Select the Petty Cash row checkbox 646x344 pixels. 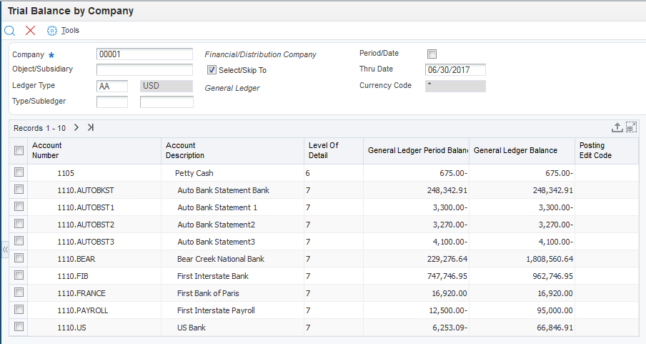19,172
